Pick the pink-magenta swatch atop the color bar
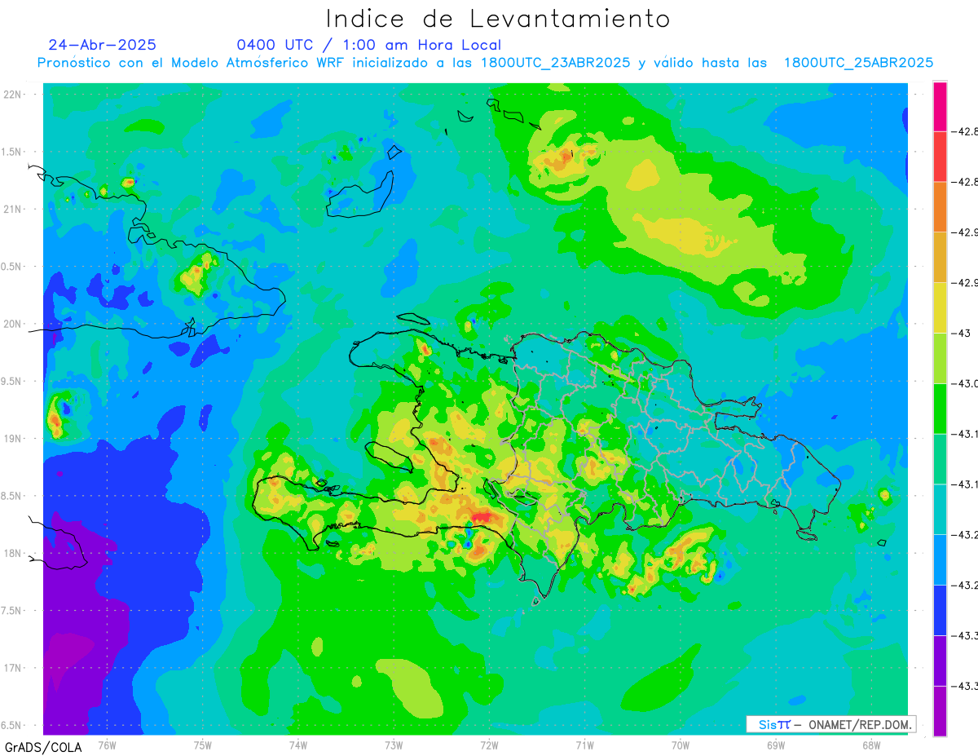The height and width of the screenshot is (756, 978). pos(940,106)
